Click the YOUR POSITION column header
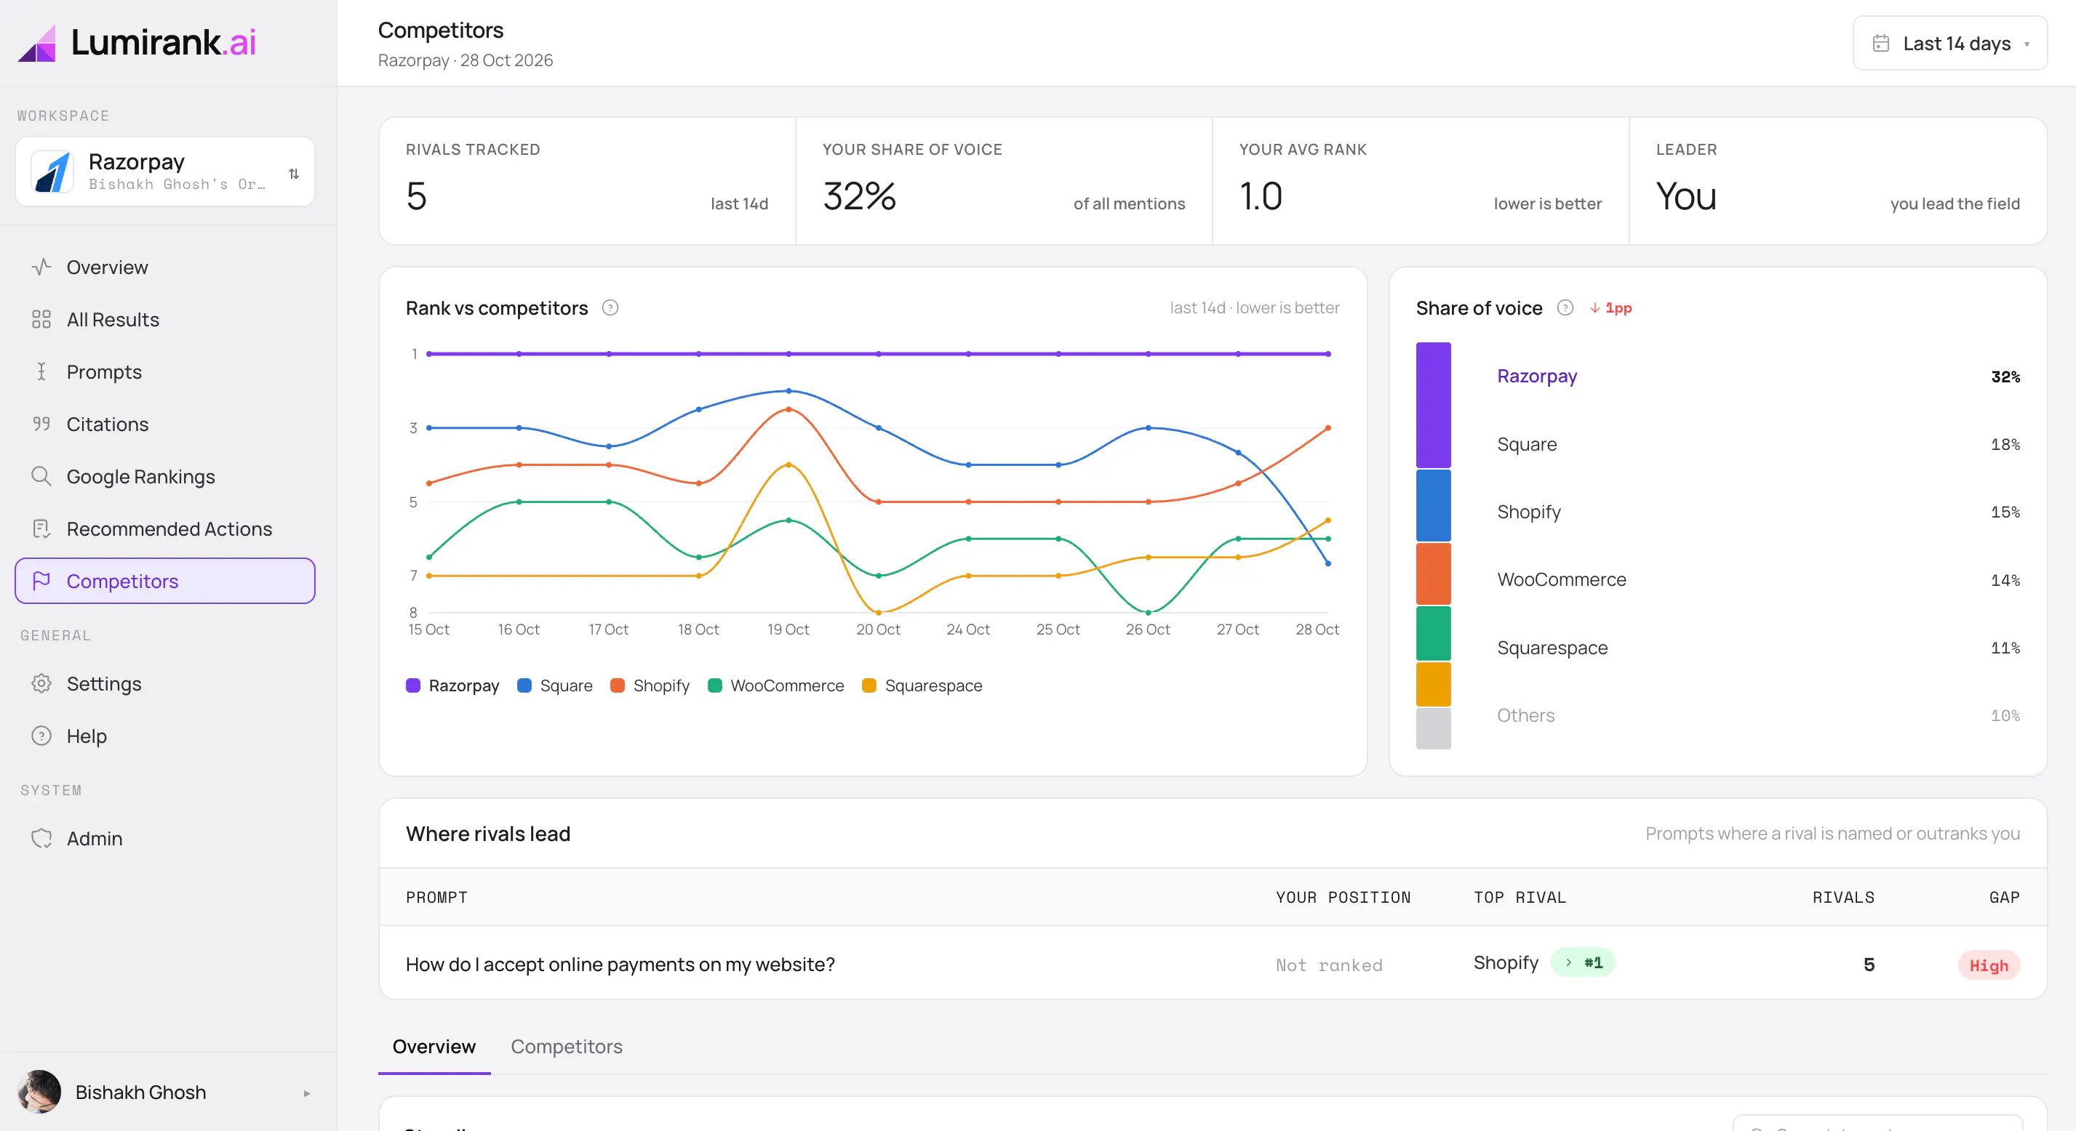 tap(1343, 898)
